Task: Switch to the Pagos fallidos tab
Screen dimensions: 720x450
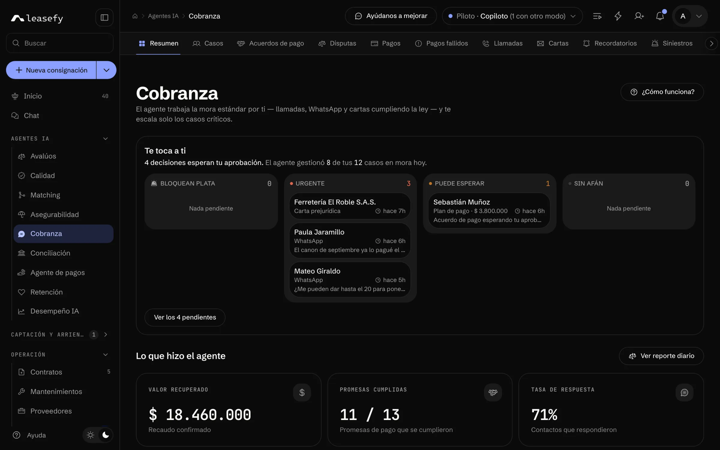Action: (441, 43)
